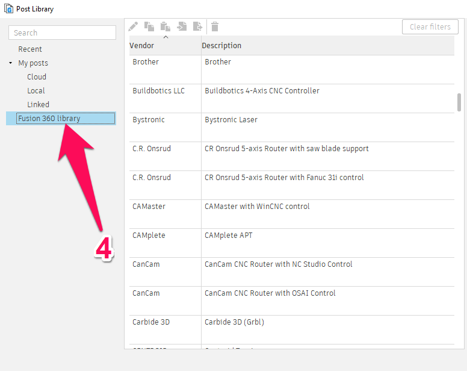
Task: Click the Import post icon
Action: point(182,27)
